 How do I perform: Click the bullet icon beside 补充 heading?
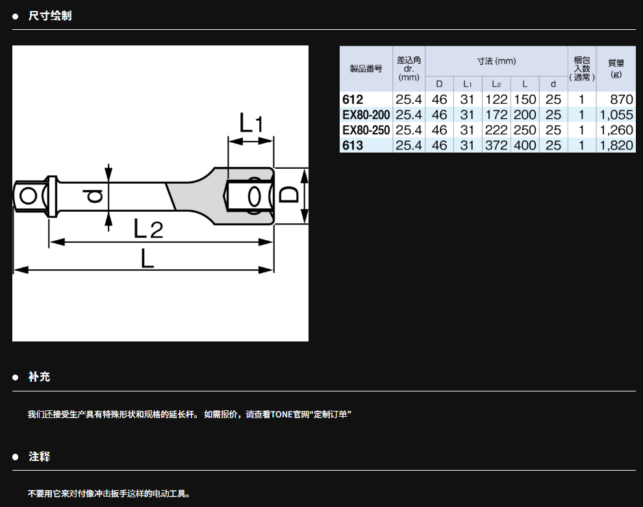(16, 377)
